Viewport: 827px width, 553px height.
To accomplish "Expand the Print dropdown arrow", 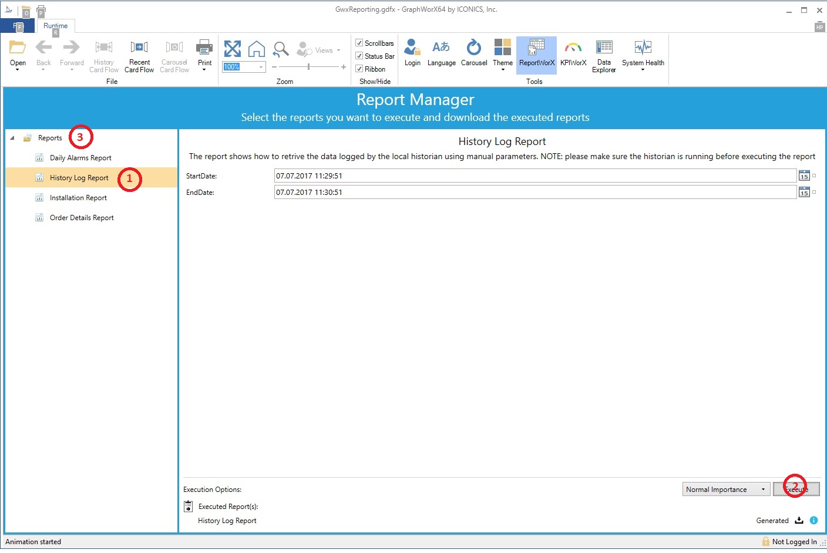I will tap(204, 70).
